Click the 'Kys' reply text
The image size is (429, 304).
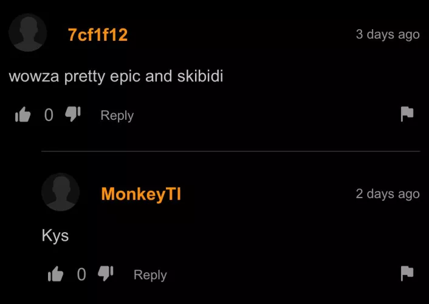pyautogui.click(x=55, y=235)
